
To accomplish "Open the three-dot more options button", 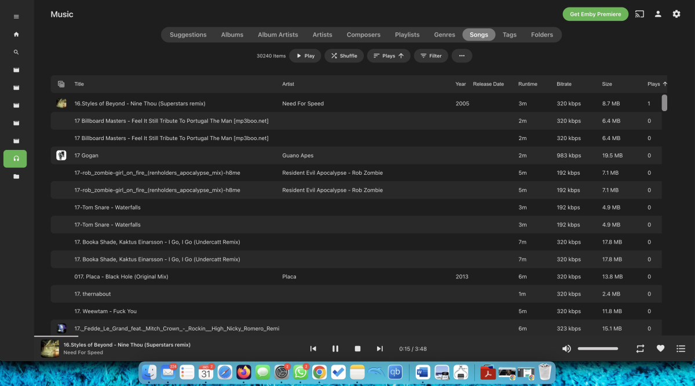I will [462, 56].
